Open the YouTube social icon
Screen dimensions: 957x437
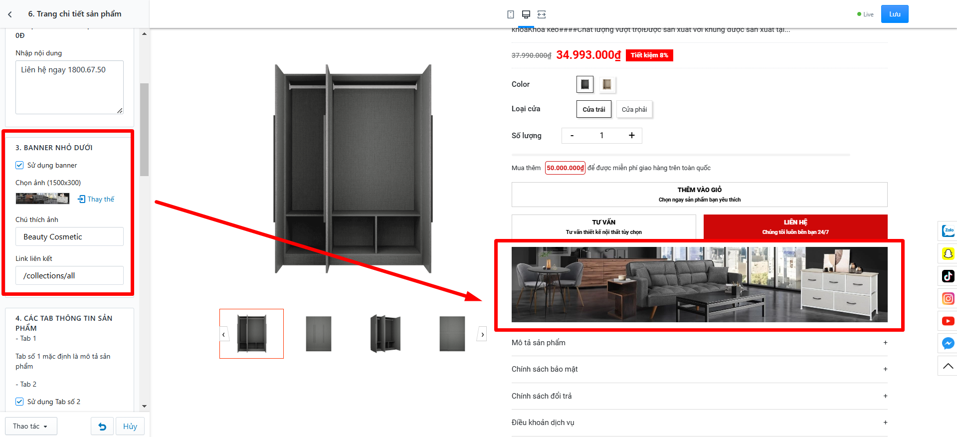[948, 321]
